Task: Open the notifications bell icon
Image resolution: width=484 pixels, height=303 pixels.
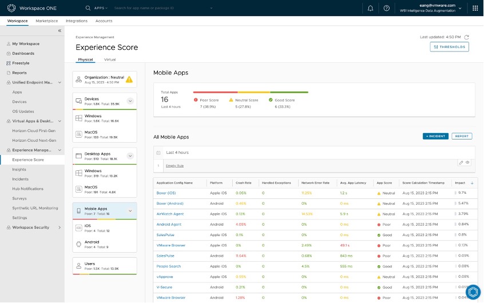Action: [x=371, y=8]
